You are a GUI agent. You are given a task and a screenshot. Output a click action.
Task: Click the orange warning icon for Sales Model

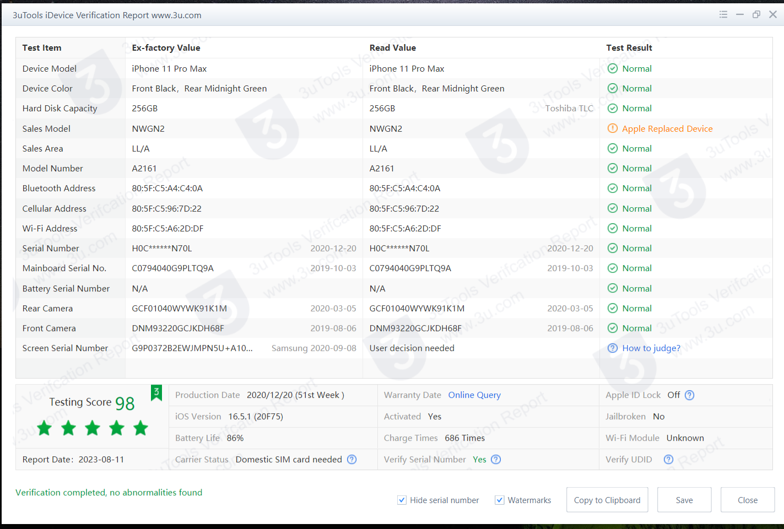[x=612, y=128]
